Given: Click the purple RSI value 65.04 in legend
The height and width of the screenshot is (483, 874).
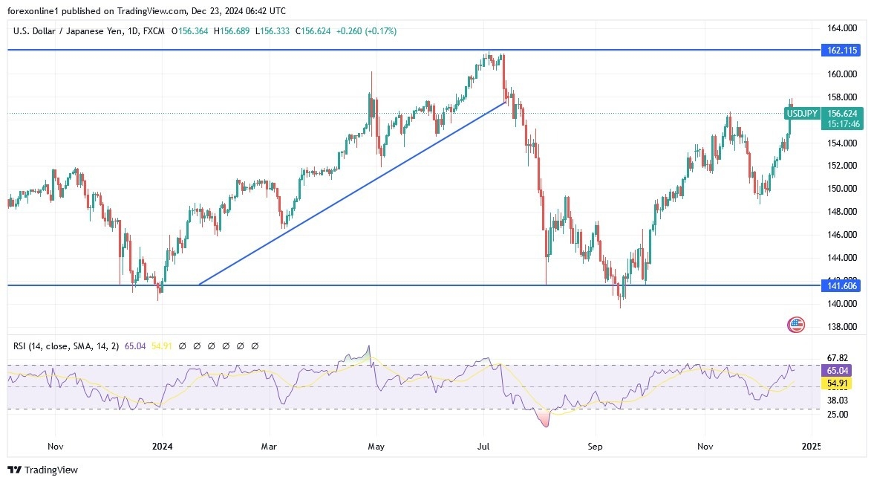Looking at the screenshot, I should pos(137,346).
